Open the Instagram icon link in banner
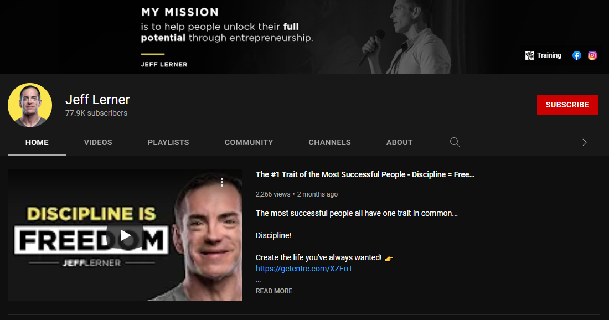 pos(592,55)
